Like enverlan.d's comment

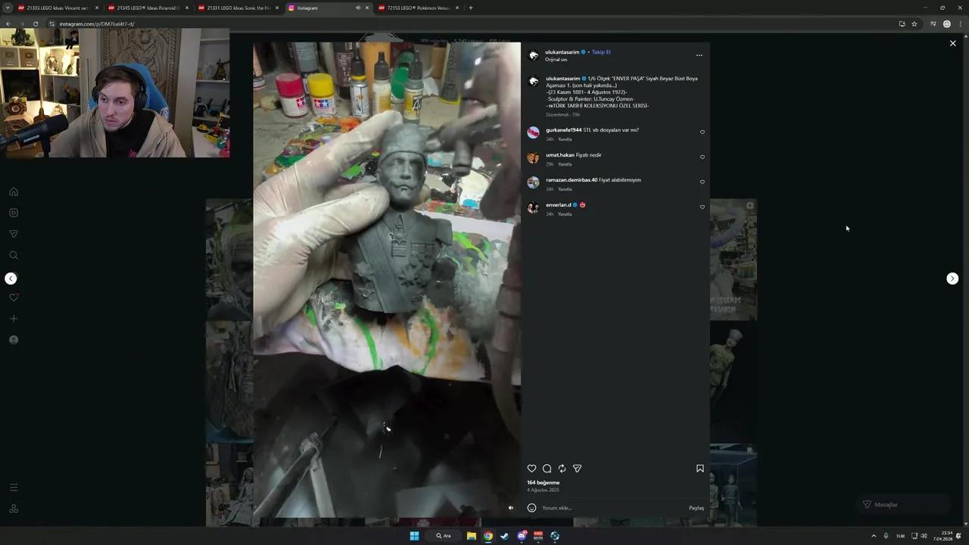(703, 207)
